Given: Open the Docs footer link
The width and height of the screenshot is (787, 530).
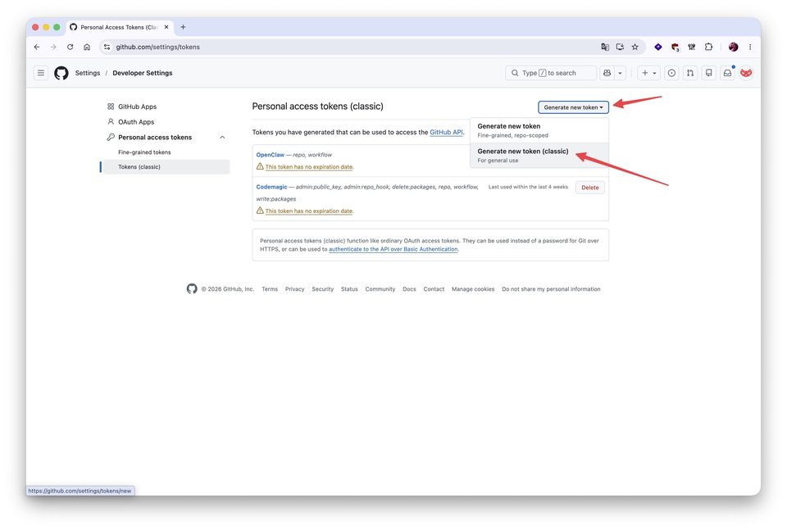Looking at the screenshot, I should [409, 289].
